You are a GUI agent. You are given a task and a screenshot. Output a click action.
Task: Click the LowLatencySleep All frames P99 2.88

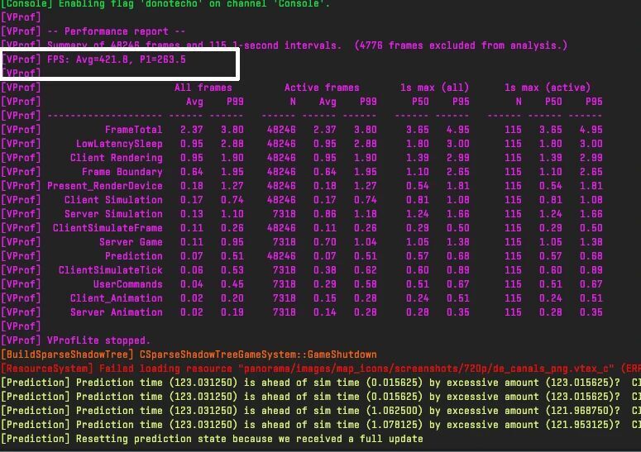(x=232, y=144)
